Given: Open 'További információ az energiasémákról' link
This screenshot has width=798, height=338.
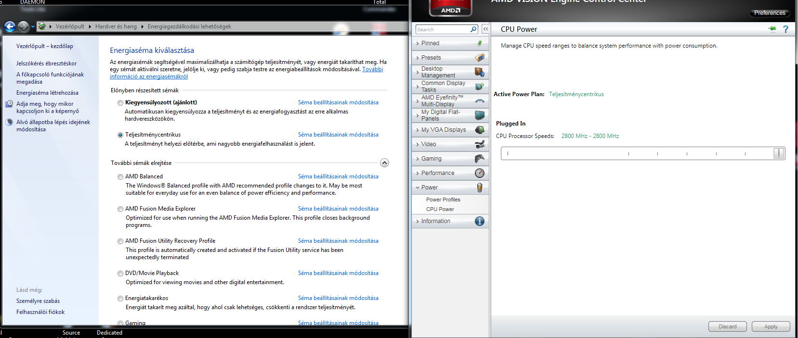Looking at the screenshot, I should (149, 76).
